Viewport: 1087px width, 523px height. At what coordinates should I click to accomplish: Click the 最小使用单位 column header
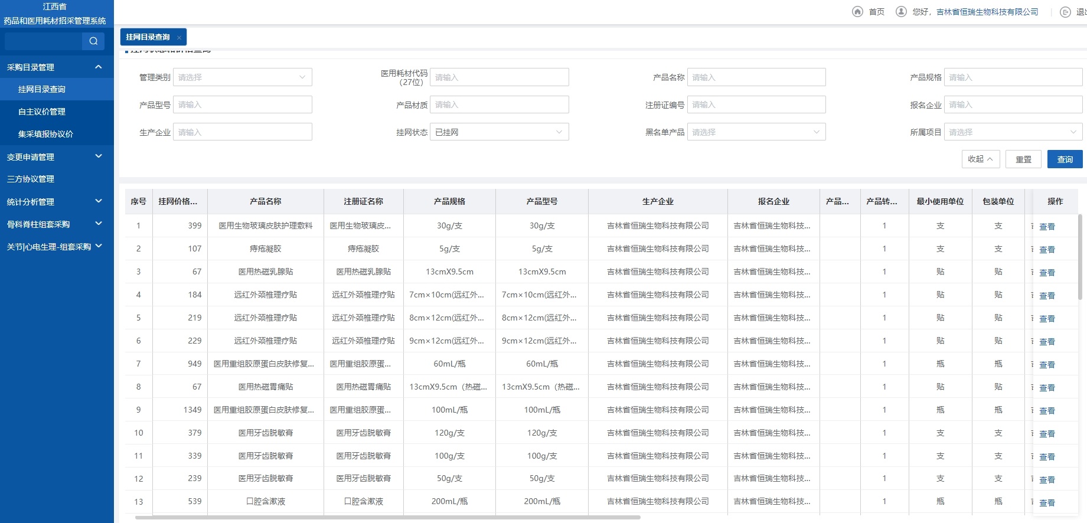(x=940, y=201)
